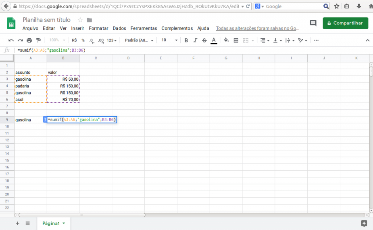Toggle bold formatting

[186, 40]
